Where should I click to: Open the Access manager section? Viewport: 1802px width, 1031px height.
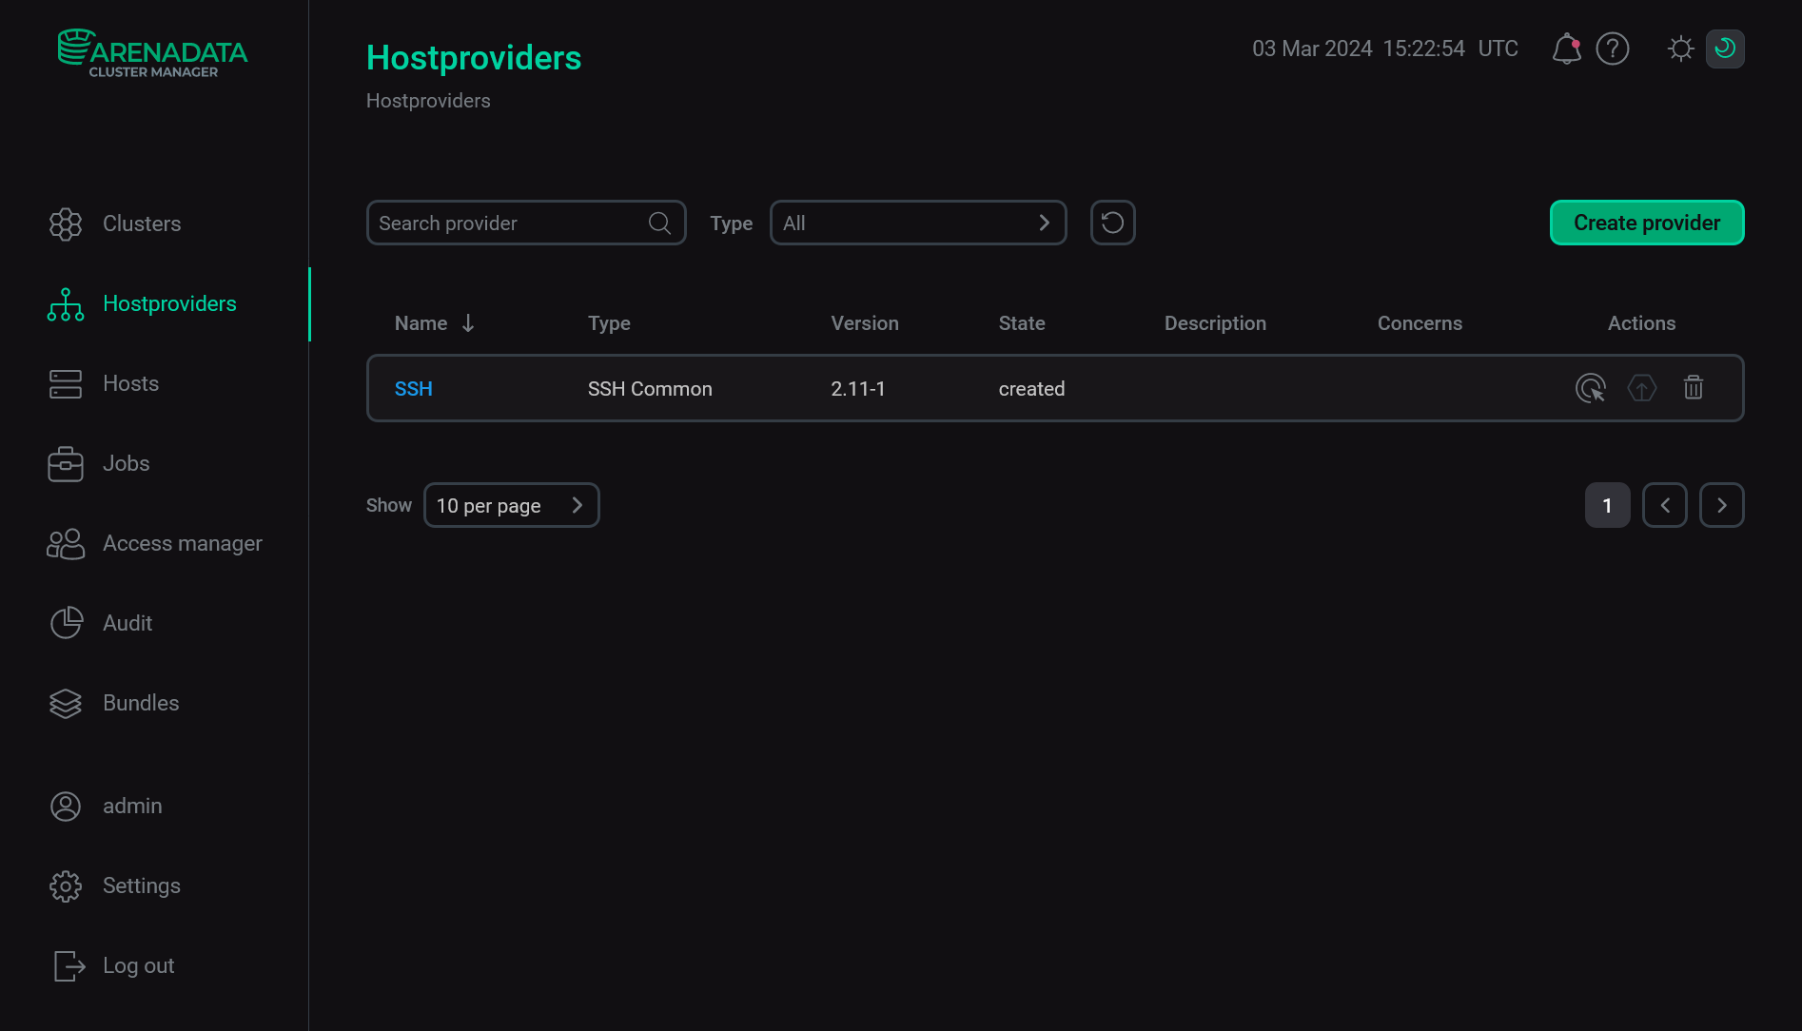tap(182, 543)
